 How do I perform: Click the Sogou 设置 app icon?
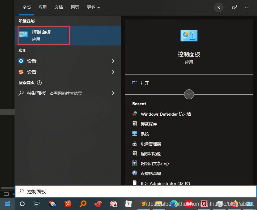(21, 72)
